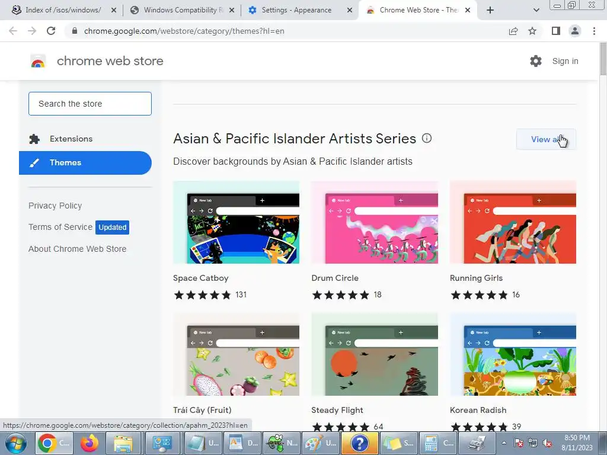Click the Updated badge
This screenshot has width=607, height=455.
tap(112, 227)
